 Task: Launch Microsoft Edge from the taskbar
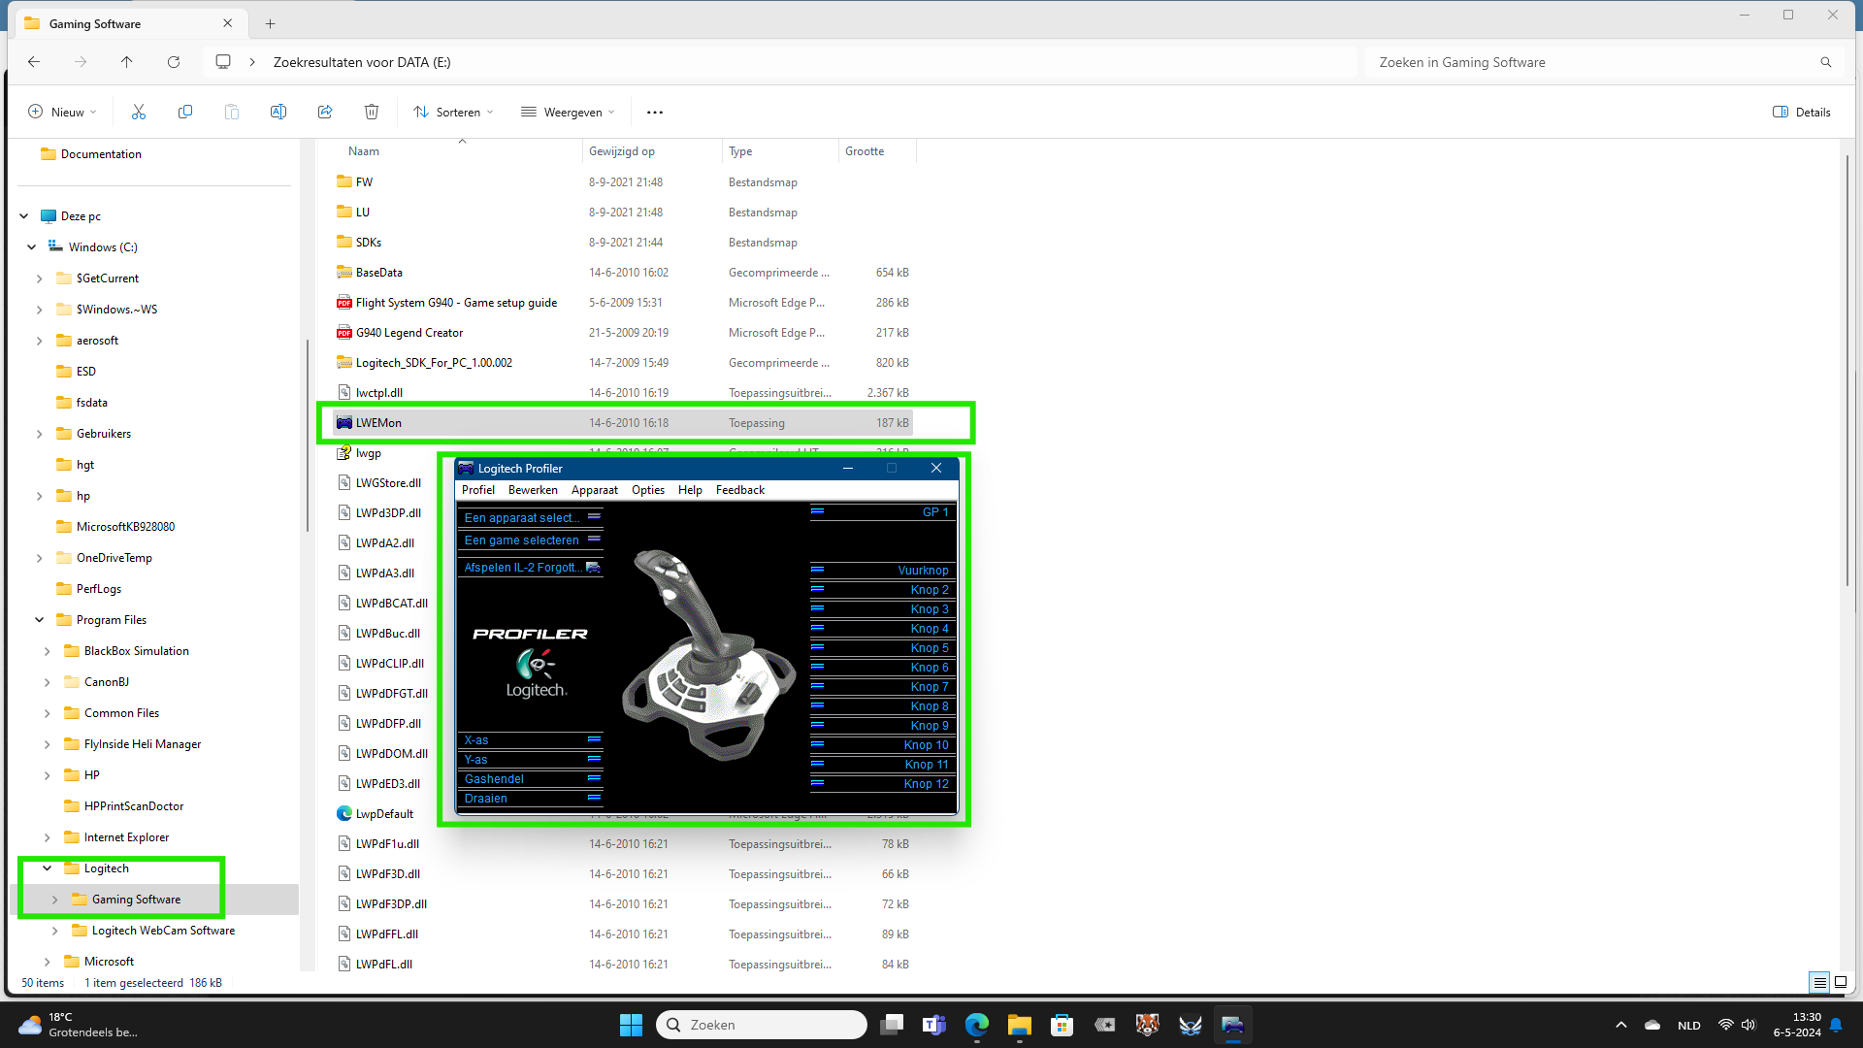coord(976,1025)
